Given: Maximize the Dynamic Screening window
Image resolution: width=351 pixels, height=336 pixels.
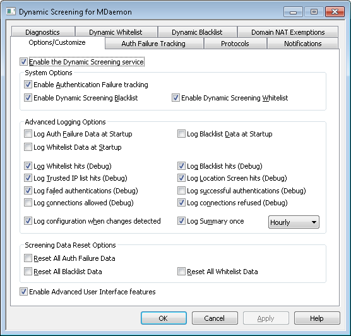Looking at the screenshot, I should point(314,11).
